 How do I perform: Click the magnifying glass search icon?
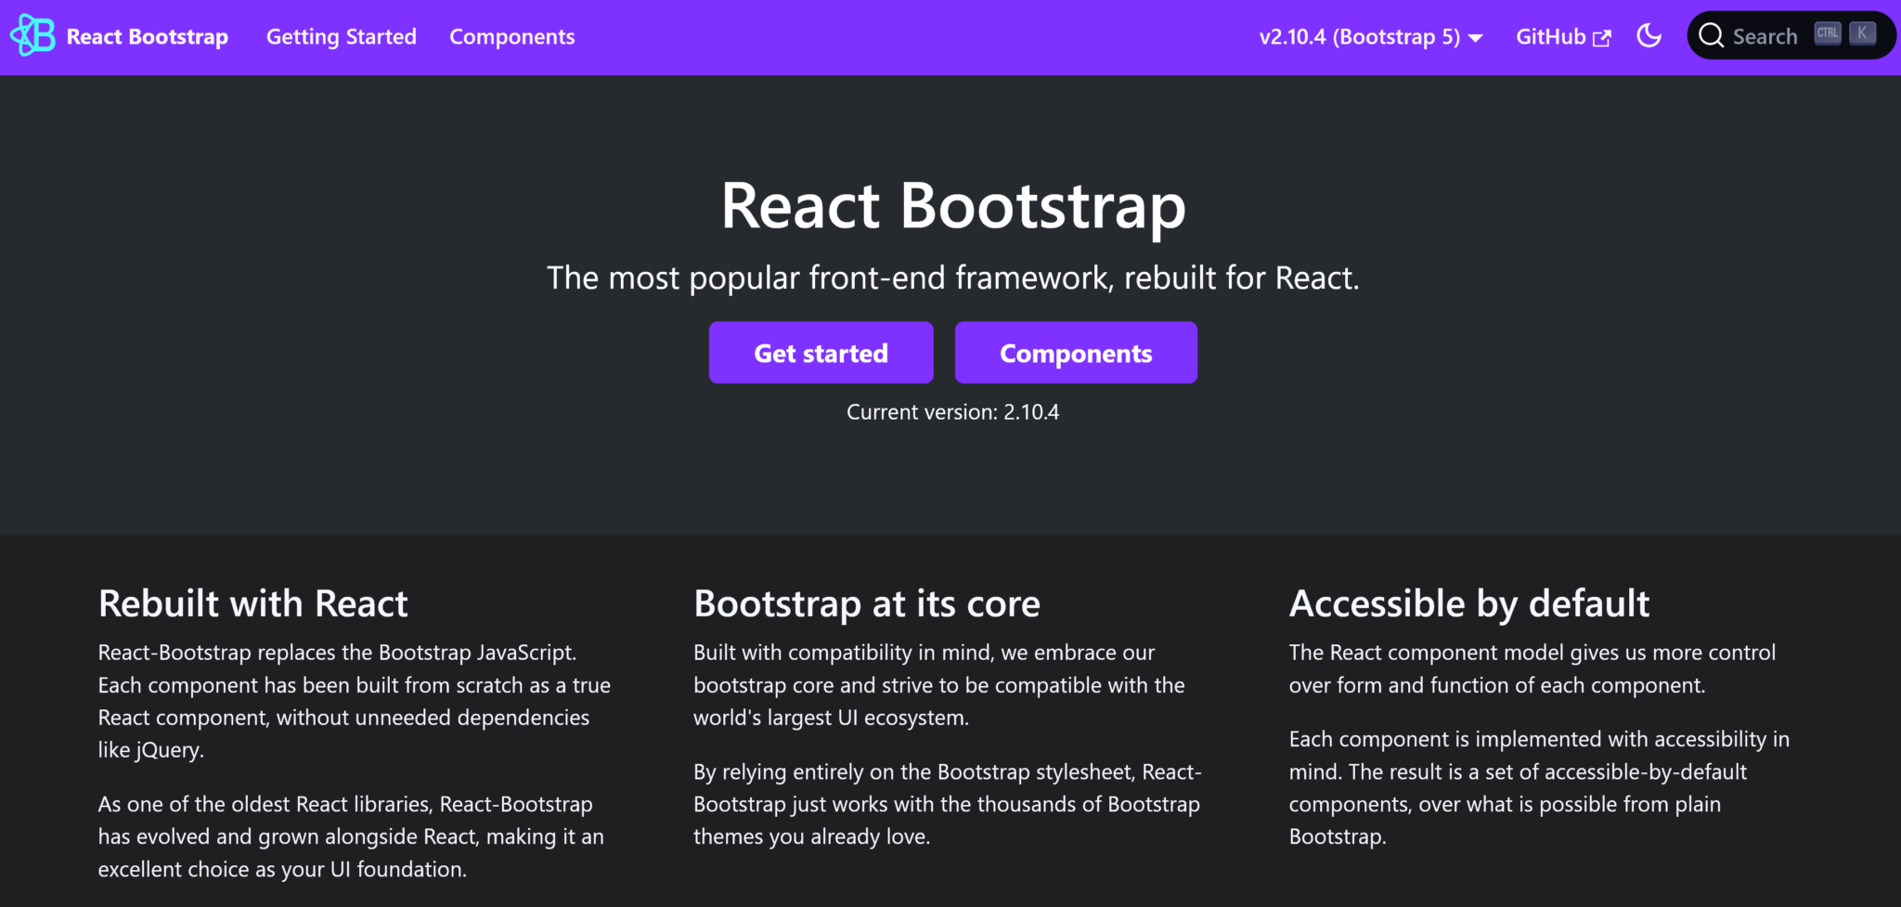coord(1711,36)
